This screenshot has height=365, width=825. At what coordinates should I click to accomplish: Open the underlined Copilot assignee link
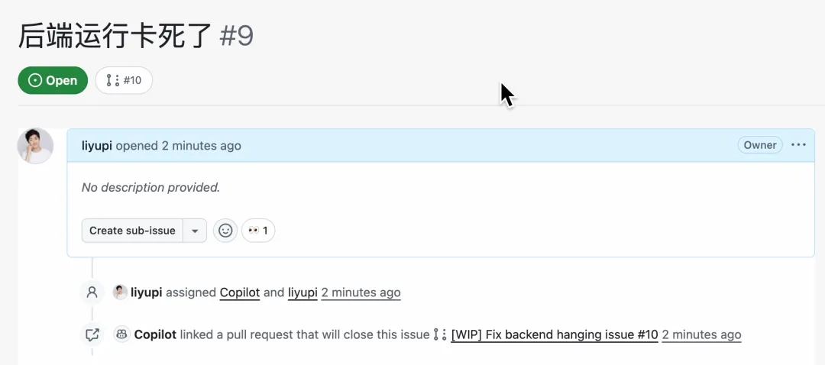tap(240, 292)
